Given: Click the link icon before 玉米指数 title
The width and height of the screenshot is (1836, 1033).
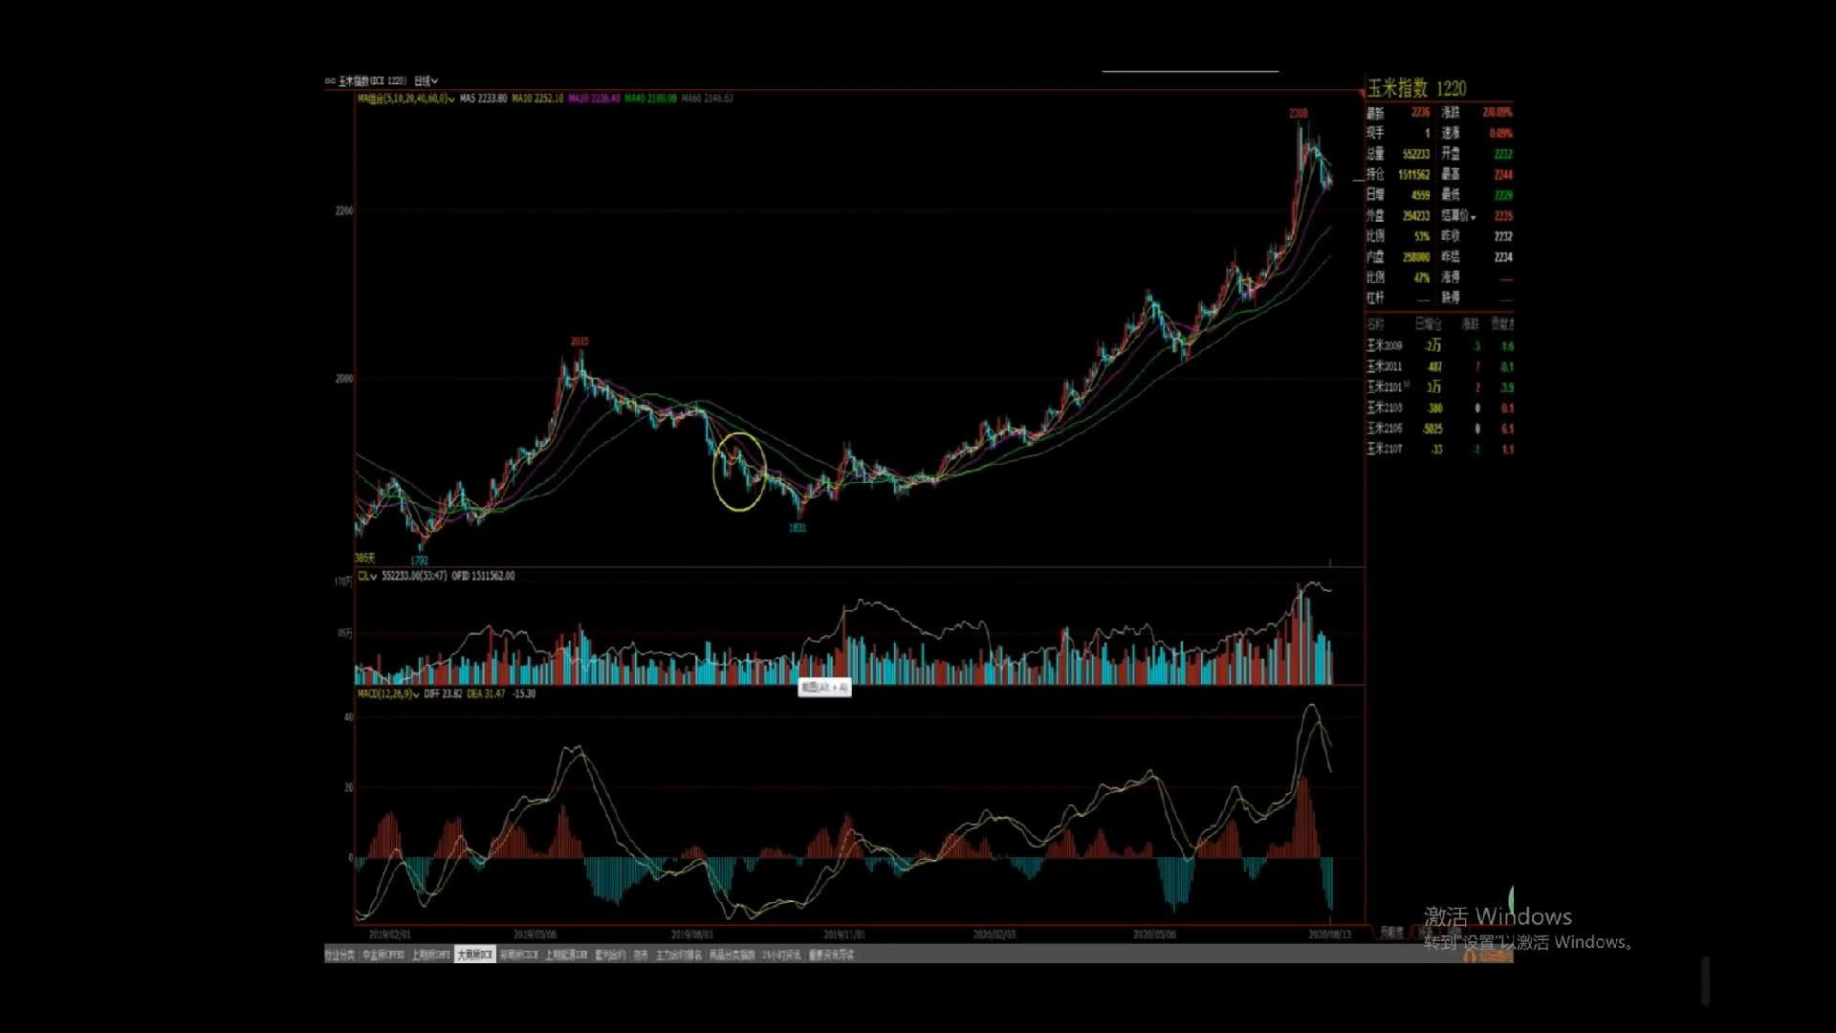Looking at the screenshot, I should click(330, 81).
